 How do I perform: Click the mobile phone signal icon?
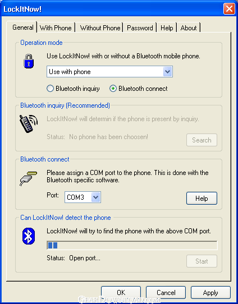(29, 123)
